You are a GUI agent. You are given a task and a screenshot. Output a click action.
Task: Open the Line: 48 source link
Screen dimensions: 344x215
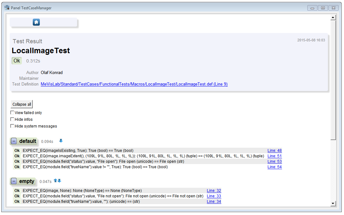(274, 151)
